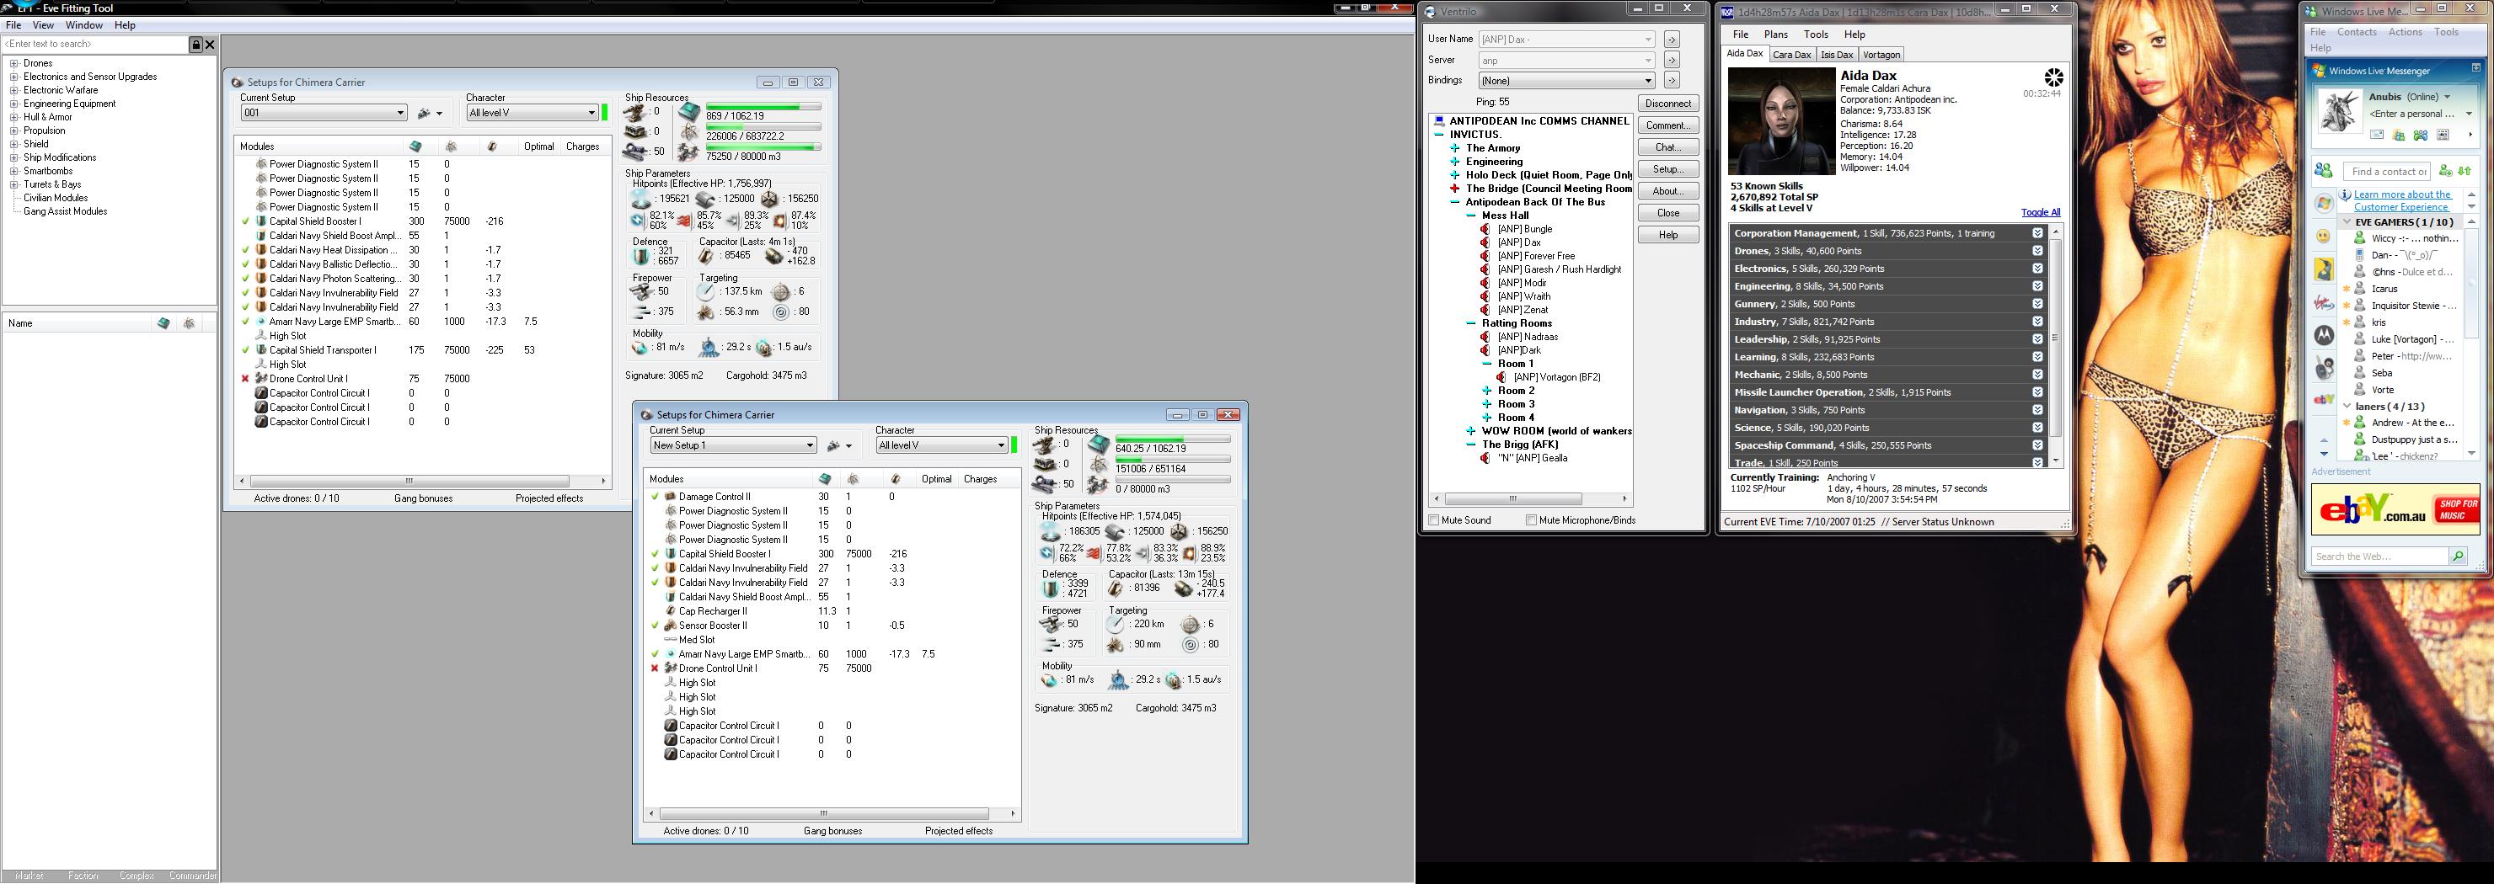Open the Plans menu in EVEMon
The height and width of the screenshot is (884, 2494).
tap(1775, 35)
